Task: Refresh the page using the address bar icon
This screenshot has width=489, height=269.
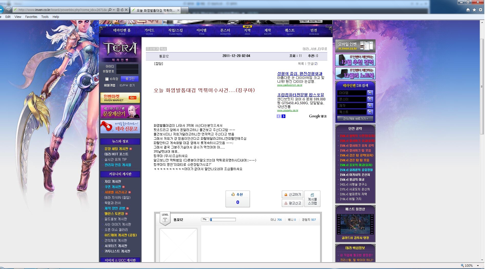Action: tap(122, 10)
